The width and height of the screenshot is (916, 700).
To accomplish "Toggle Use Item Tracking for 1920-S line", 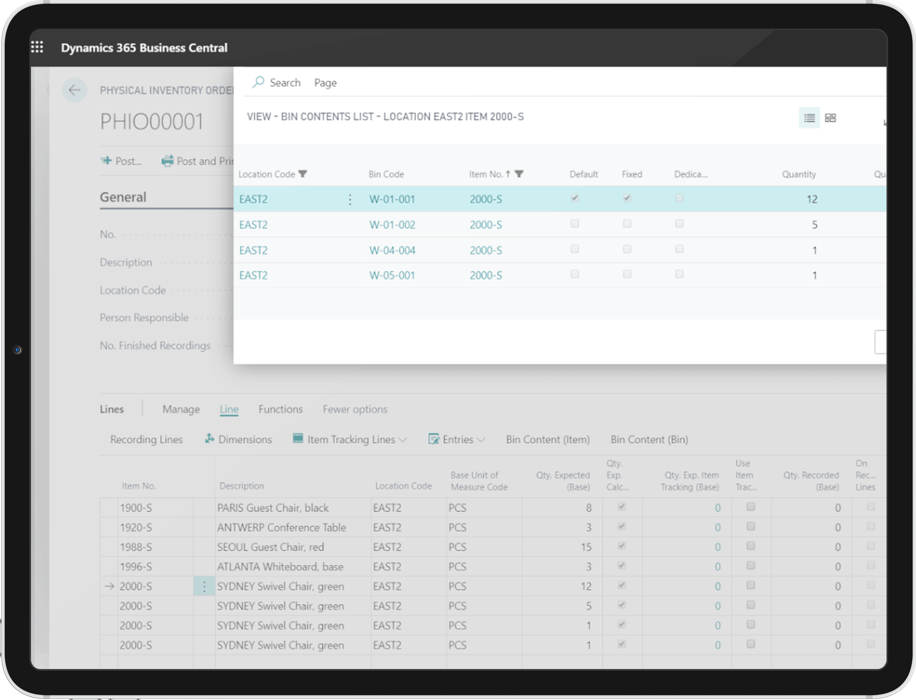I will 750,526.
